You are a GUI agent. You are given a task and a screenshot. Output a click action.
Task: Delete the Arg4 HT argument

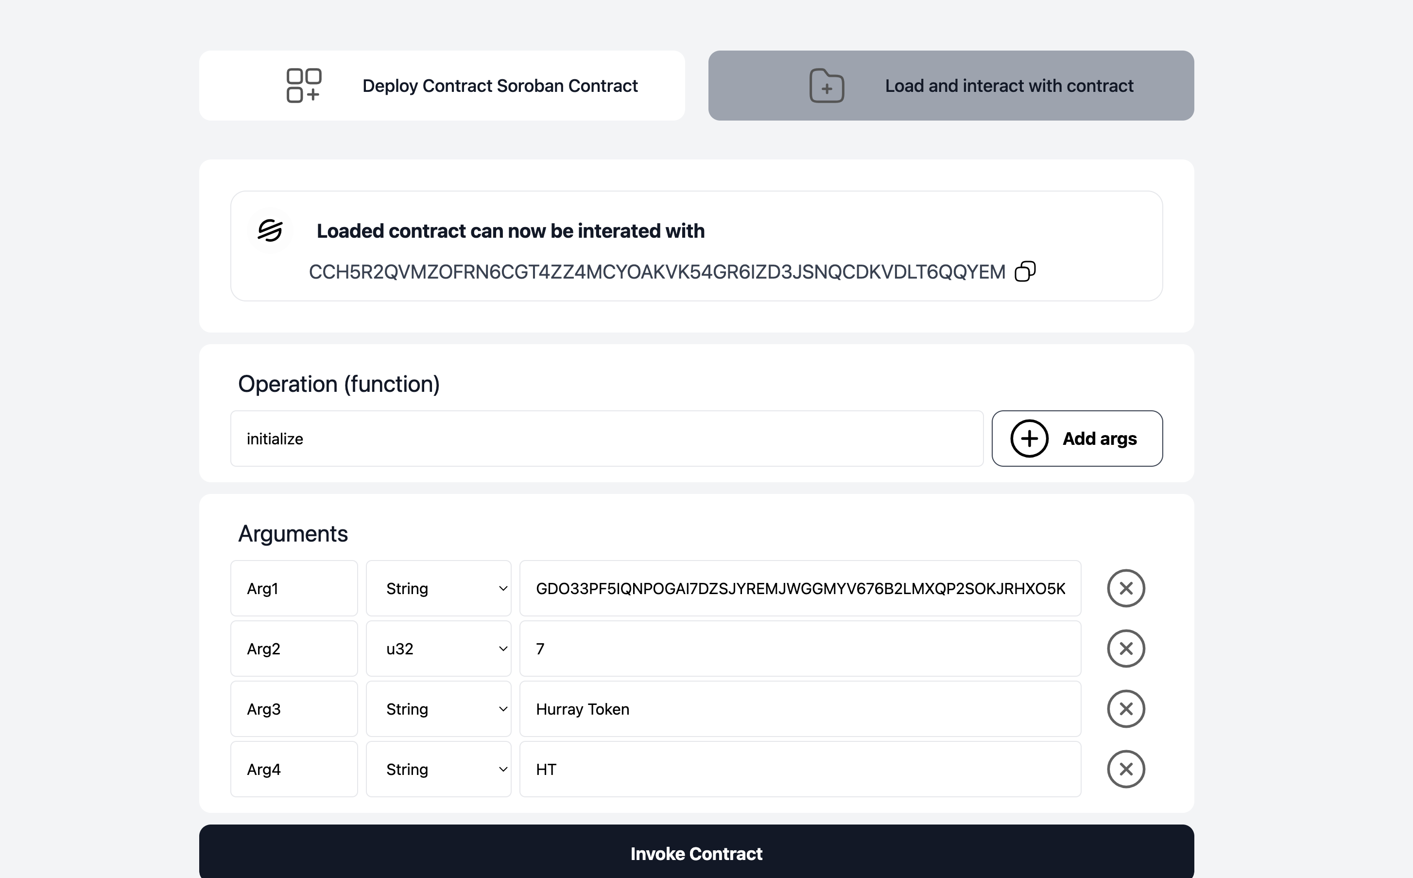tap(1125, 770)
